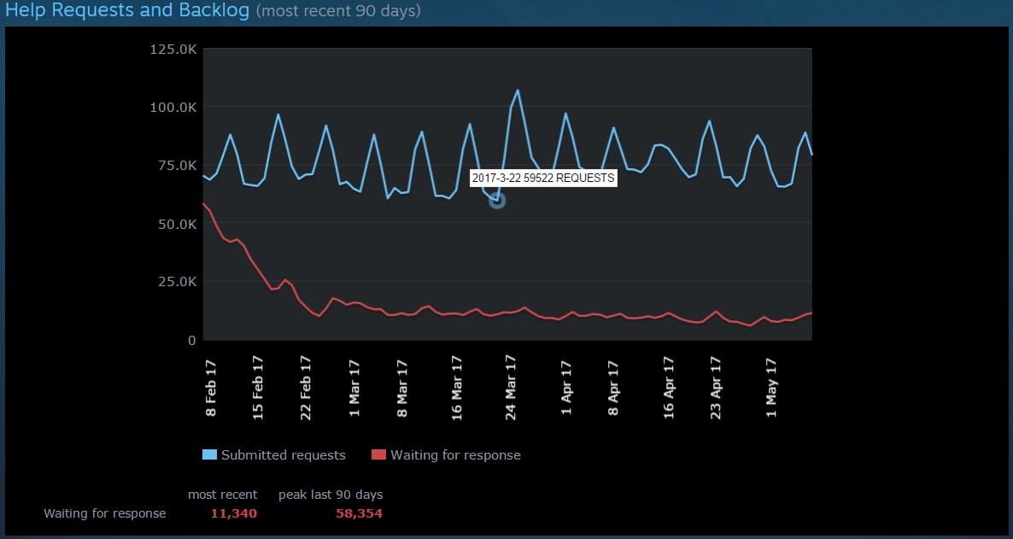Click the 11,340 most recent value

point(233,513)
